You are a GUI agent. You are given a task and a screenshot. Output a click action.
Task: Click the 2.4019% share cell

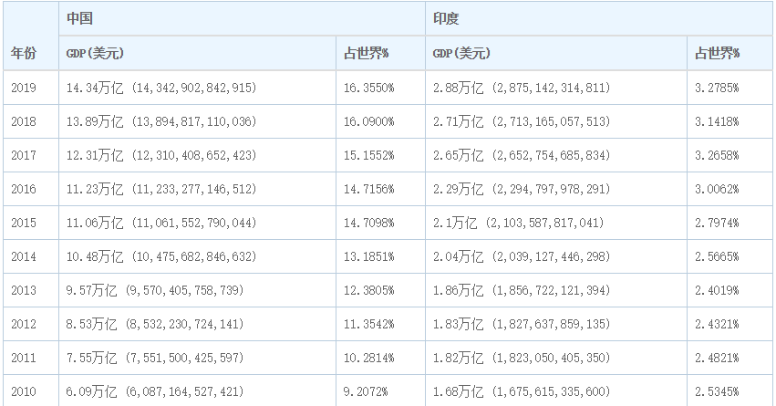click(730, 289)
